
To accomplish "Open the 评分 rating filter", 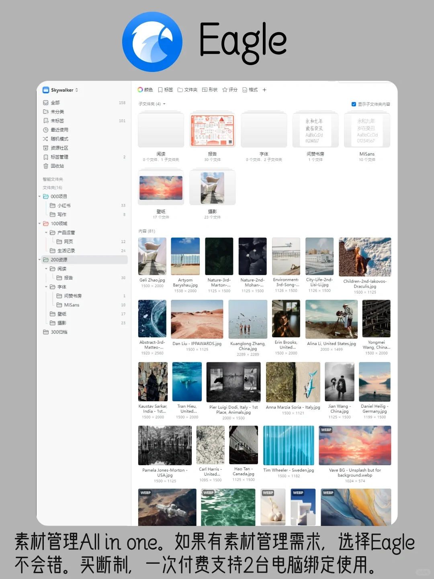I will click(x=230, y=90).
